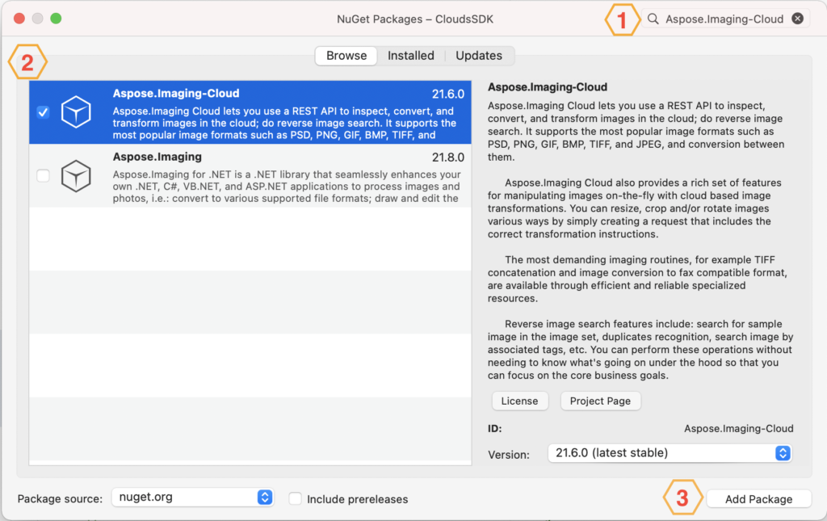Click version number 21.8.0 in package list
827x521 pixels.
[x=447, y=158]
